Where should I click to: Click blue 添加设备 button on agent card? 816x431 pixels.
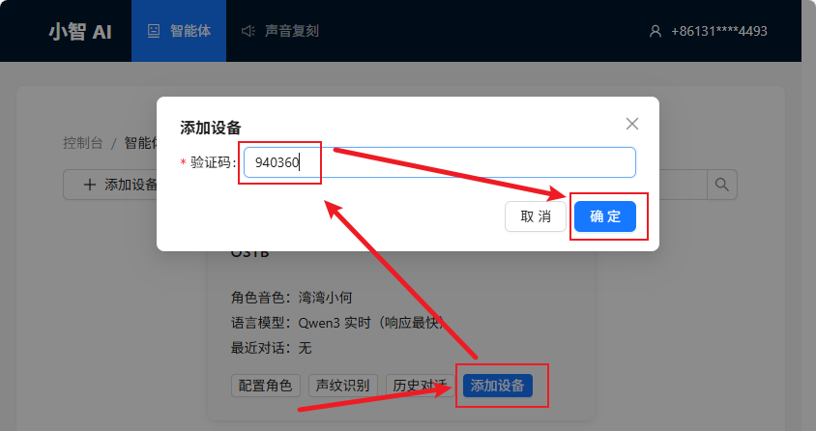(x=497, y=386)
